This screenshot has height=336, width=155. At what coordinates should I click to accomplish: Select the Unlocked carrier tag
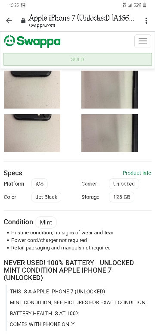(124, 184)
